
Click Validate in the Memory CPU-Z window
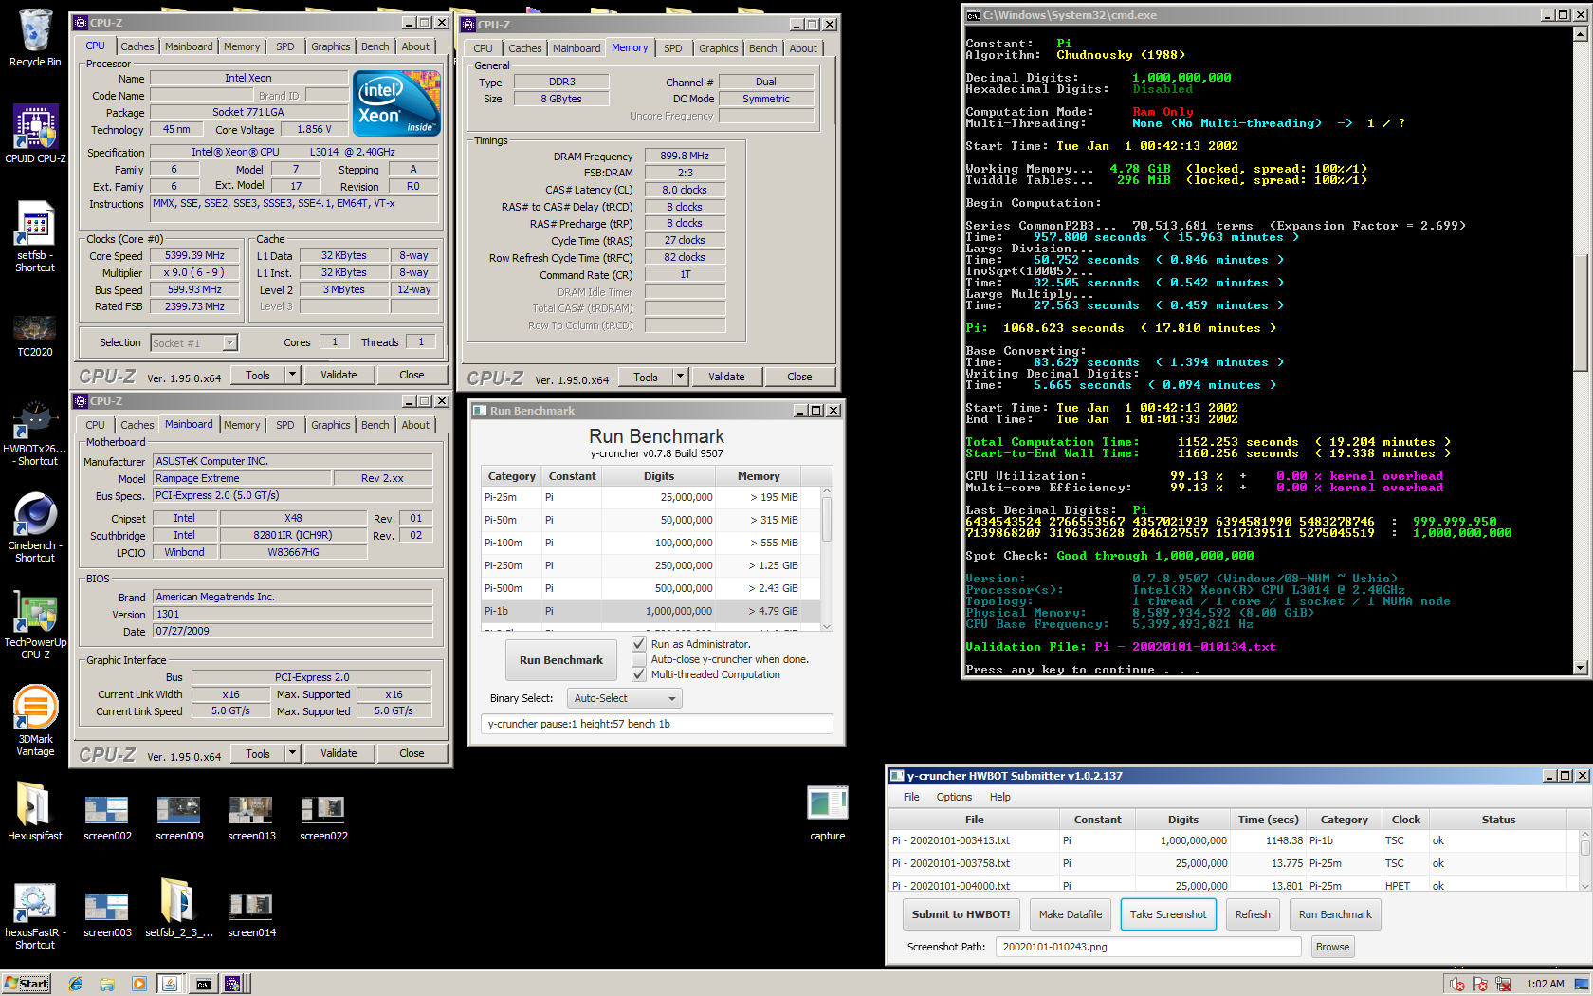pos(726,377)
